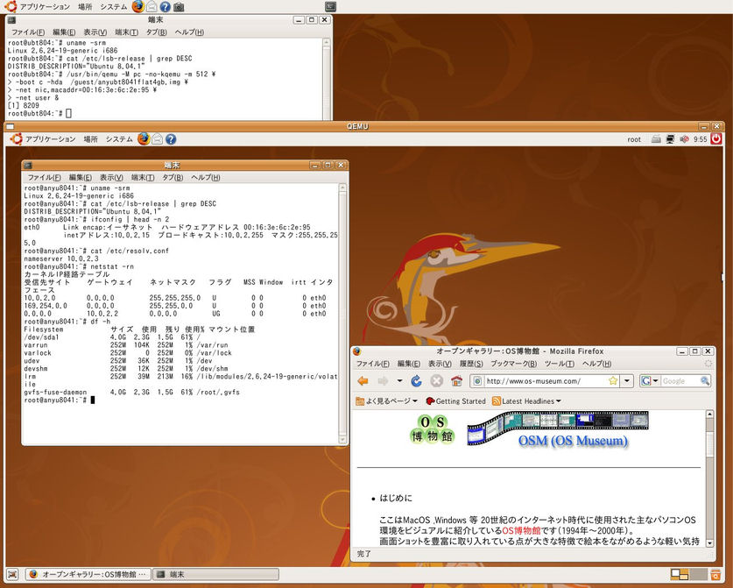Click OSM (OS Museum) banner image
Viewport: 733px width, 588px height.
click(x=558, y=429)
